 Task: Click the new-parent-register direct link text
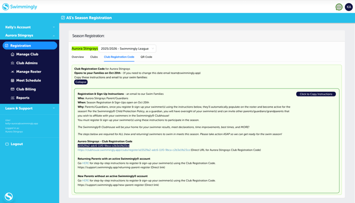(x=111, y=185)
